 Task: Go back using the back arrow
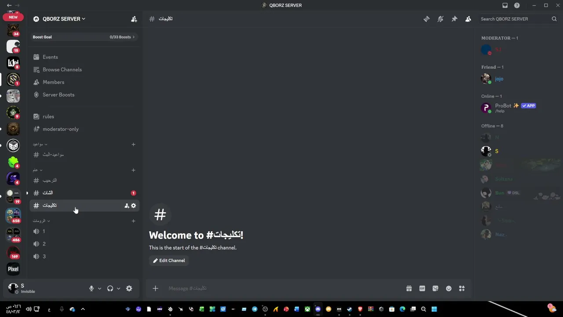[9, 5]
